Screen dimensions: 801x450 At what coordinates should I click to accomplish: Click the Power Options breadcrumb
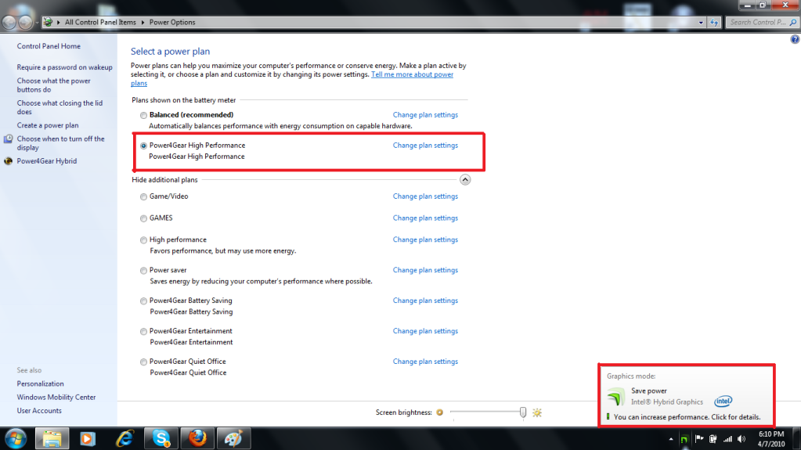172,23
